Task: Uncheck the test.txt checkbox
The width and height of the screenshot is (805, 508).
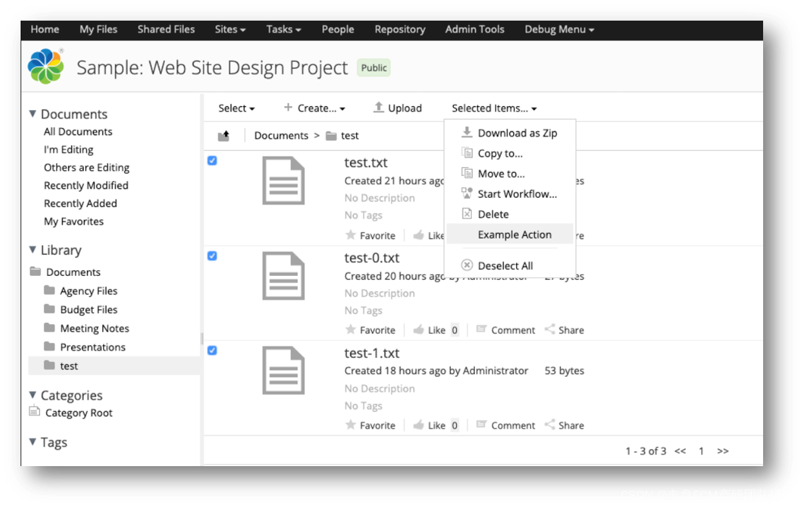Action: click(212, 161)
